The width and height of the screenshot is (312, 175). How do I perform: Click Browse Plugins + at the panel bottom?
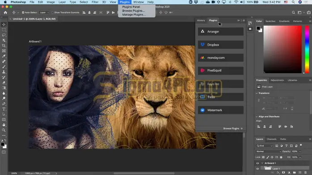233,129
